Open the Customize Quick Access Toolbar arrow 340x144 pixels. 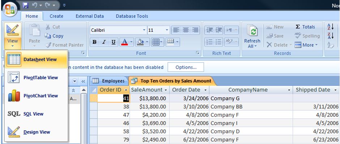click(64, 5)
